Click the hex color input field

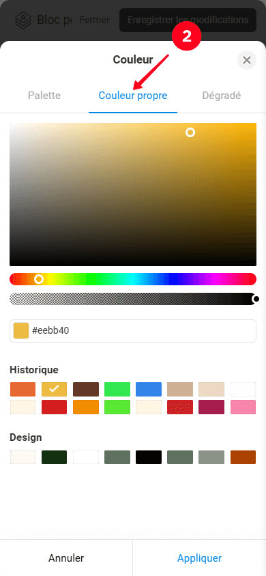(x=133, y=331)
